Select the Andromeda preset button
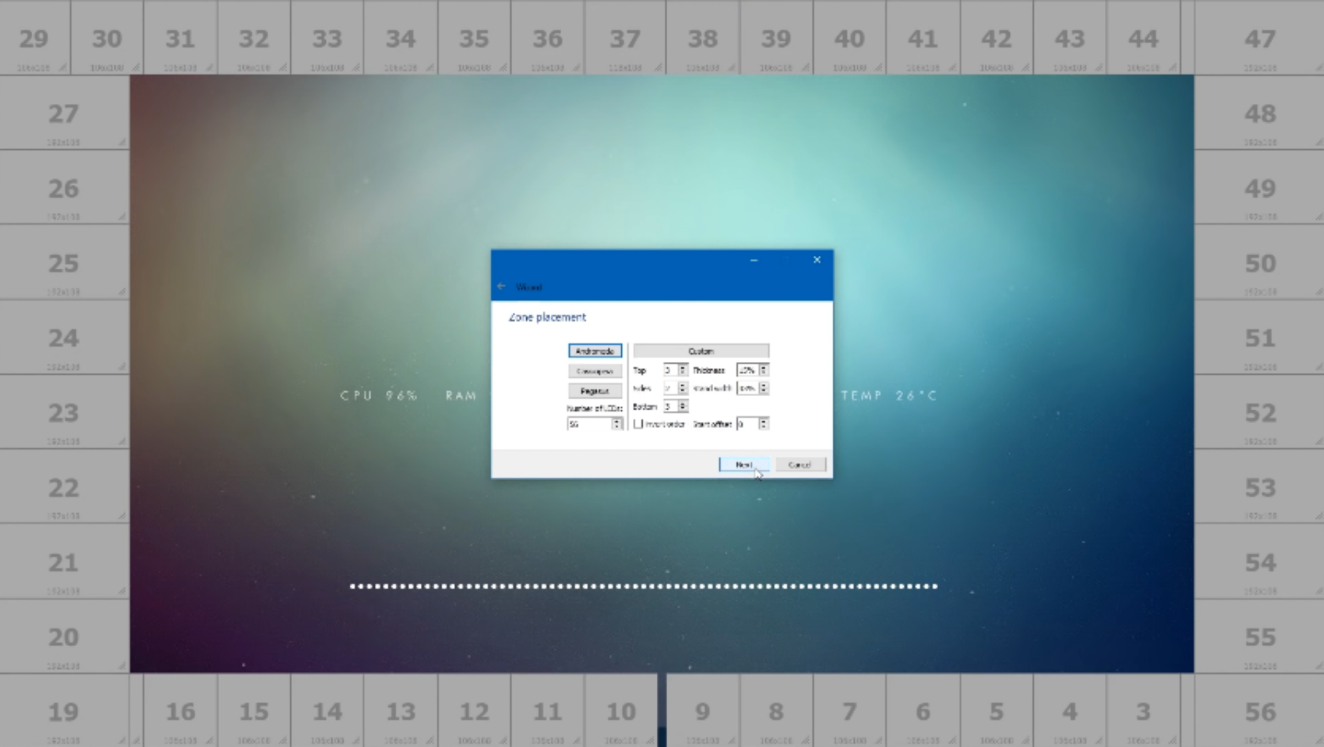This screenshot has width=1324, height=747. 595,351
